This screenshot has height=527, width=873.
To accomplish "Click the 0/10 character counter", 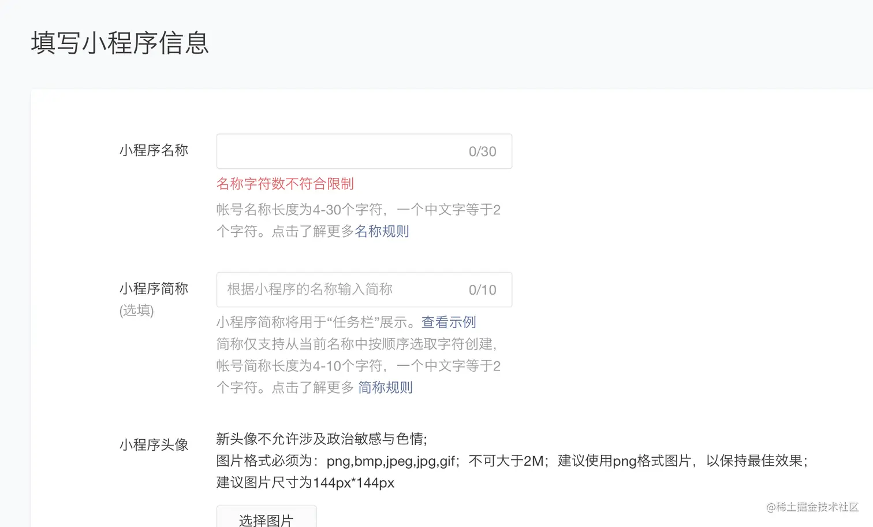I will 482,290.
